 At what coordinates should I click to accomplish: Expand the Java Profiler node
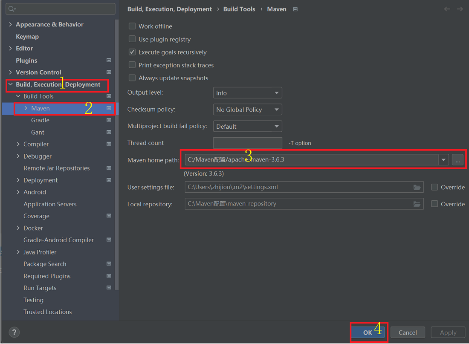click(x=18, y=252)
